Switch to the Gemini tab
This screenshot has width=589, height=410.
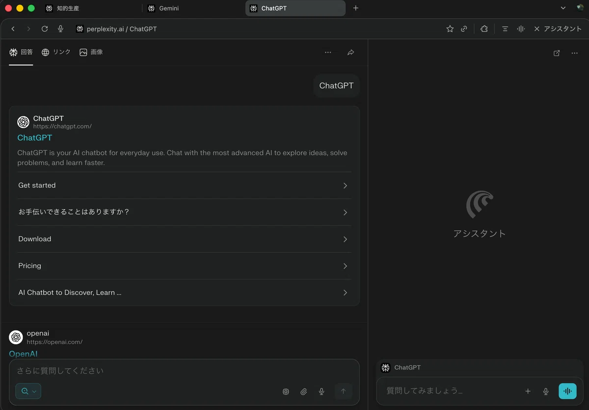(193, 8)
